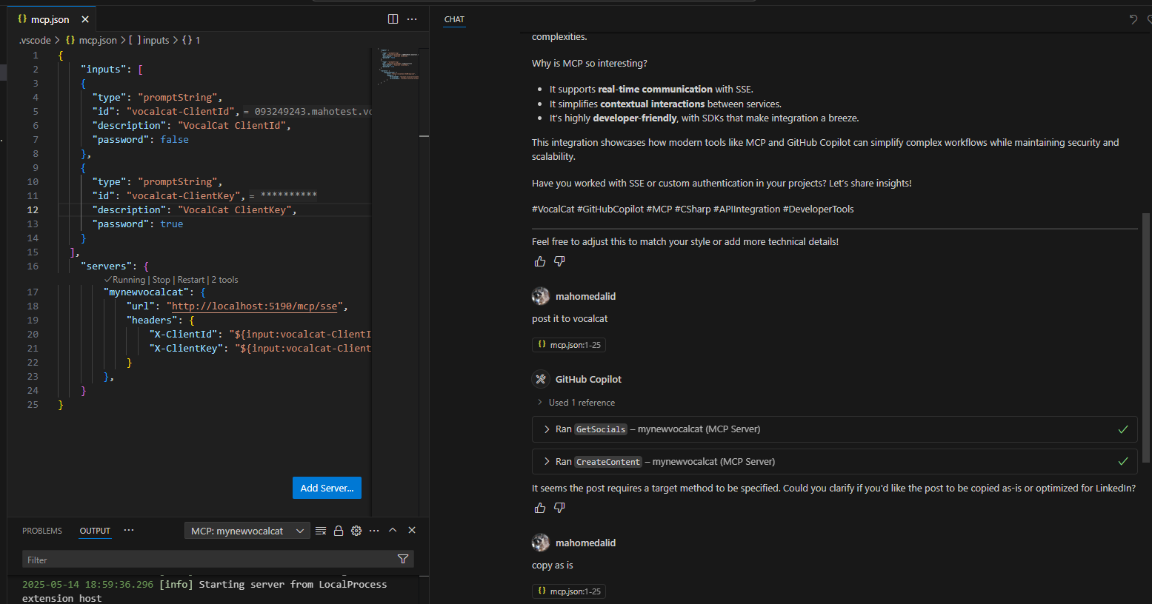
Task: Open panel ellipsis menu beside the output gear
Action: (x=374, y=531)
